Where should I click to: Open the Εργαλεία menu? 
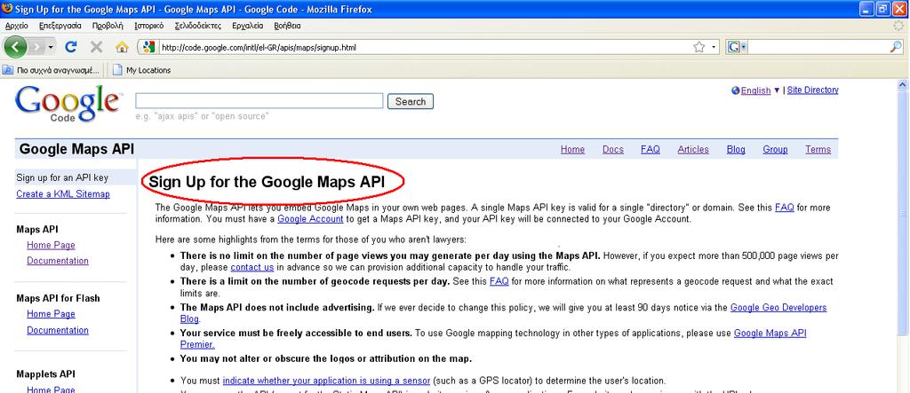pos(247,26)
